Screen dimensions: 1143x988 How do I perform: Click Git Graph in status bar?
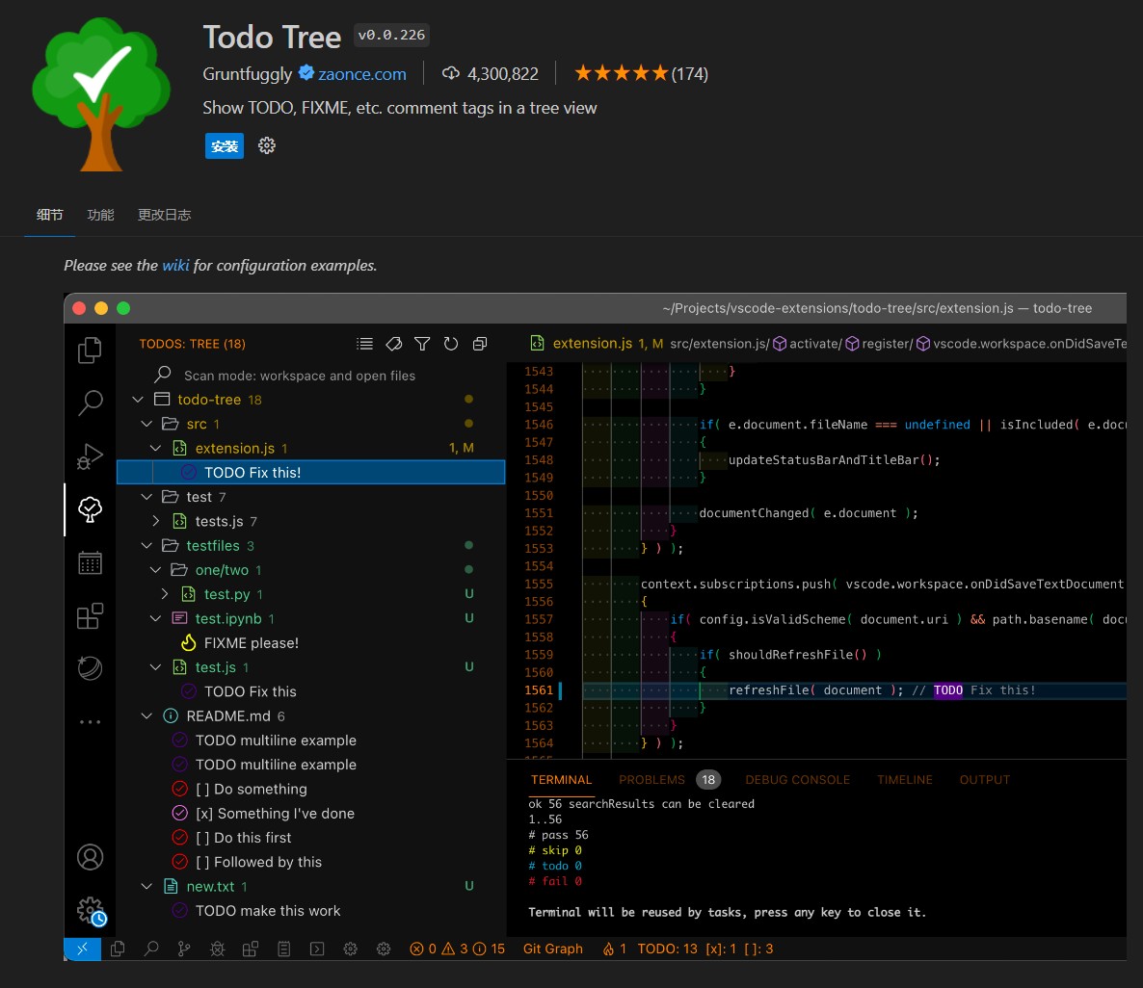pyautogui.click(x=552, y=949)
